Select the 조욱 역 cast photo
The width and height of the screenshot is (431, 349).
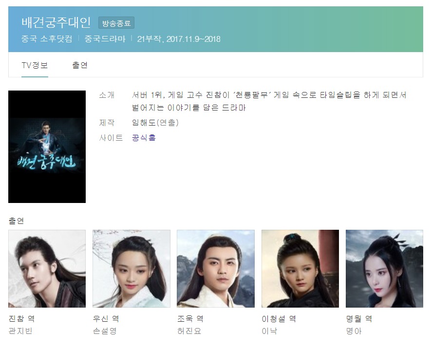(216, 269)
